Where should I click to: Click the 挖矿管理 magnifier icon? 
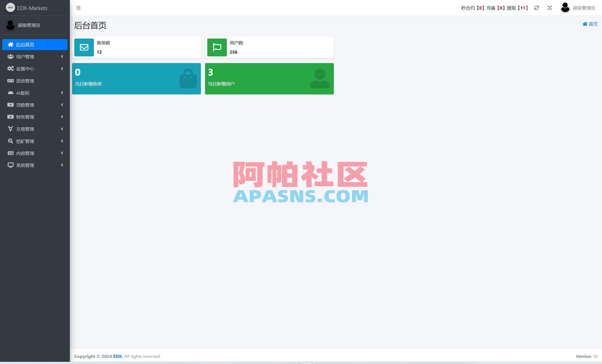tap(11, 141)
